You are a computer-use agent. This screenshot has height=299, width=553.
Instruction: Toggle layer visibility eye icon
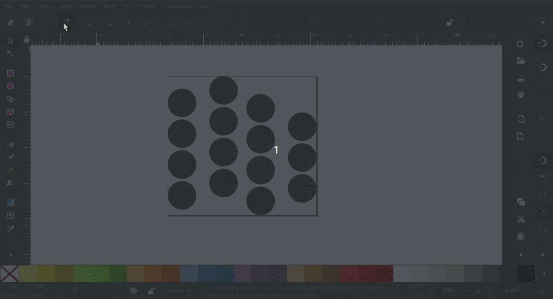point(133,291)
